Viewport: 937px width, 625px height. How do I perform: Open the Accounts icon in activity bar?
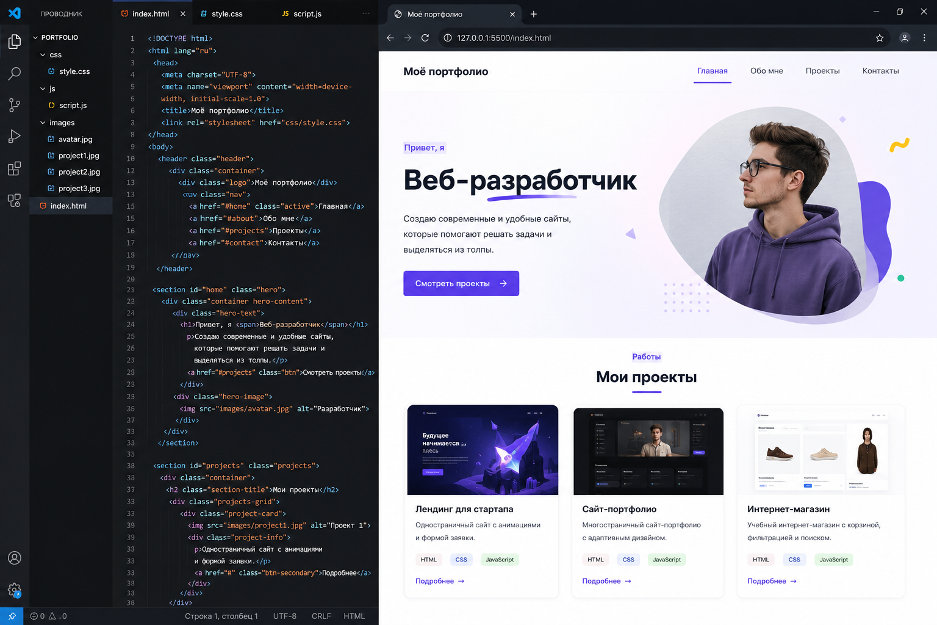point(15,558)
